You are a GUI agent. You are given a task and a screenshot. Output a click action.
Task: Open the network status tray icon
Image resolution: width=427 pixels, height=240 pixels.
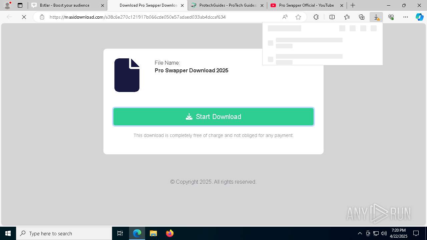pyautogui.click(x=376, y=233)
